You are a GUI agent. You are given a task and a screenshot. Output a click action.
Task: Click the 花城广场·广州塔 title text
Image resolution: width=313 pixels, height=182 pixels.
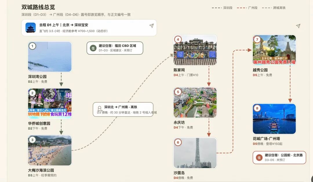(266, 139)
